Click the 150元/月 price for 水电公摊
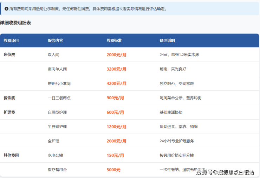This screenshot has height=178, width=260. click(x=115, y=155)
